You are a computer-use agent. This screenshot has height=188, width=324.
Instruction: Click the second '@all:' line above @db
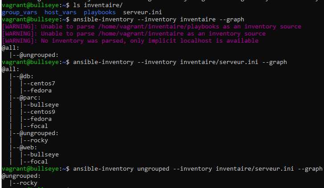click(x=10, y=69)
